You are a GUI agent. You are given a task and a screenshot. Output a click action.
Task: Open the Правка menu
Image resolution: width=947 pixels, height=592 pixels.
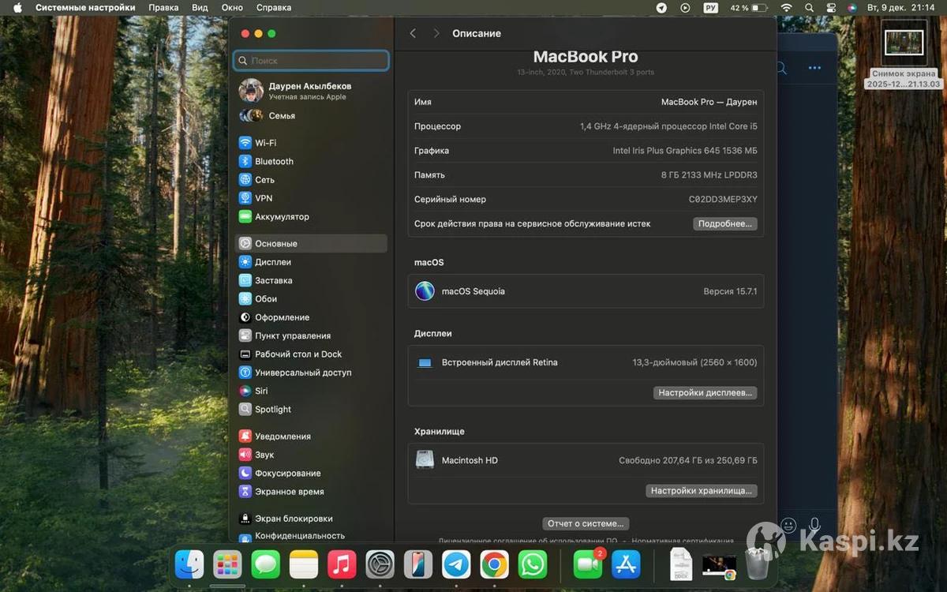click(x=163, y=8)
